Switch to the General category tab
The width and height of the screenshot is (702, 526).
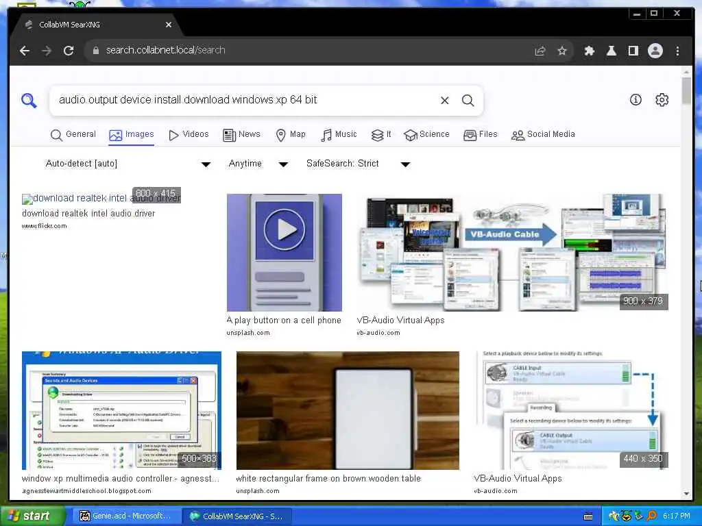click(x=73, y=135)
